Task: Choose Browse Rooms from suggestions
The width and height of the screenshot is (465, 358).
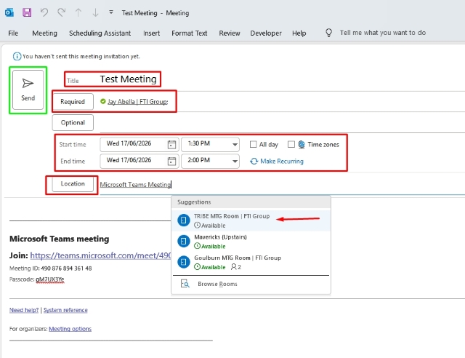Action: (x=251, y=284)
